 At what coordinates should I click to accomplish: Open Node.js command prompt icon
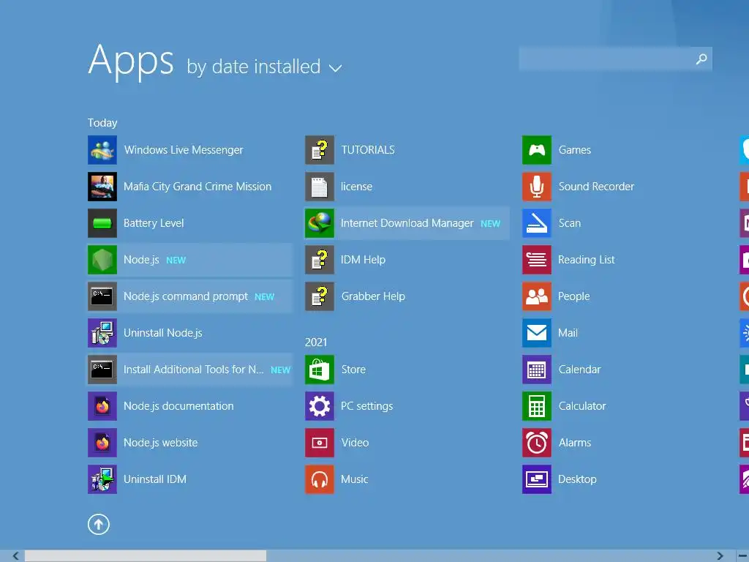tap(102, 296)
